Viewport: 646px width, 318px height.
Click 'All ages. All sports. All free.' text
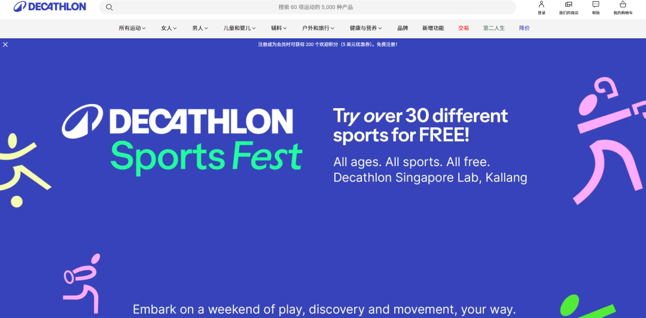412,161
